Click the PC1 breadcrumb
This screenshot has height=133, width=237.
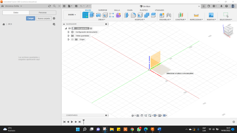[x=10, y=24]
